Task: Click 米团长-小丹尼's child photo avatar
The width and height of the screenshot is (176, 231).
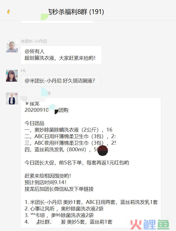Action: click(12, 46)
